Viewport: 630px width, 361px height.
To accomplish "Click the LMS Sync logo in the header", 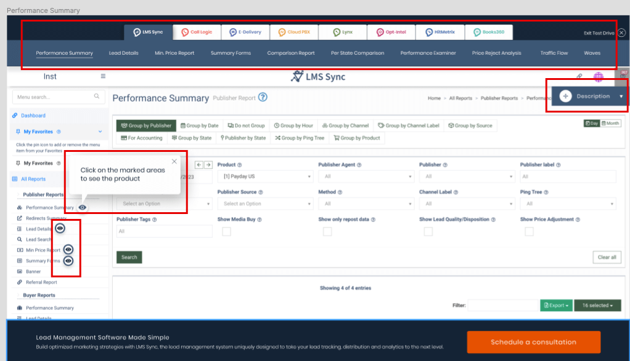I will [x=318, y=76].
